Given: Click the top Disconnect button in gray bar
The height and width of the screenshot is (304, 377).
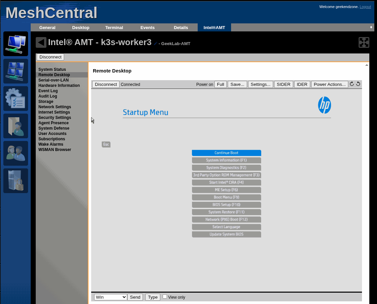Looking at the screenshot, I should click(50, 57).
